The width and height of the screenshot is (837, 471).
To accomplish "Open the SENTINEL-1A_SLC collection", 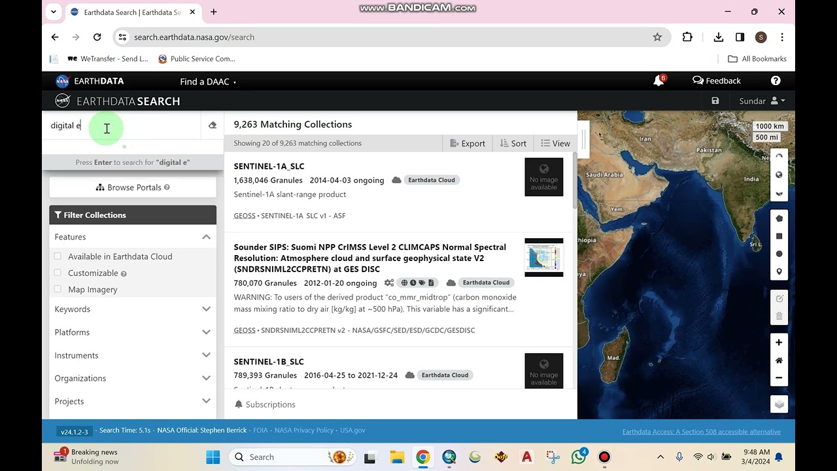I will pos(269,166).
